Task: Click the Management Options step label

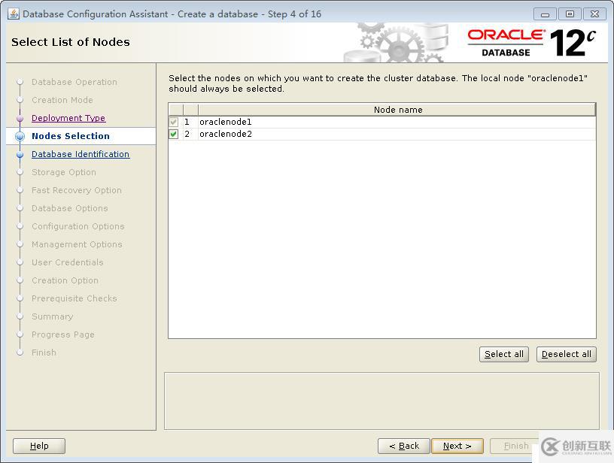Action: pos(77,244)
